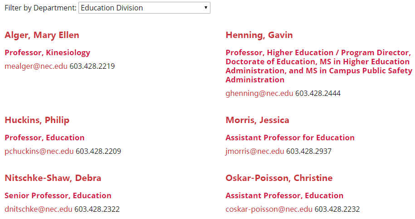Click Gavin Henning's phone number 603.428.2444
415x219 pixels.
point(318,94)
